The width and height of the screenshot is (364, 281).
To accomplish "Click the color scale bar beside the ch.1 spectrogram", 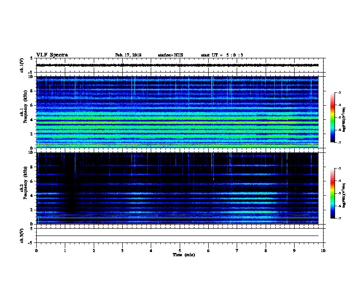I will point(332,118).
